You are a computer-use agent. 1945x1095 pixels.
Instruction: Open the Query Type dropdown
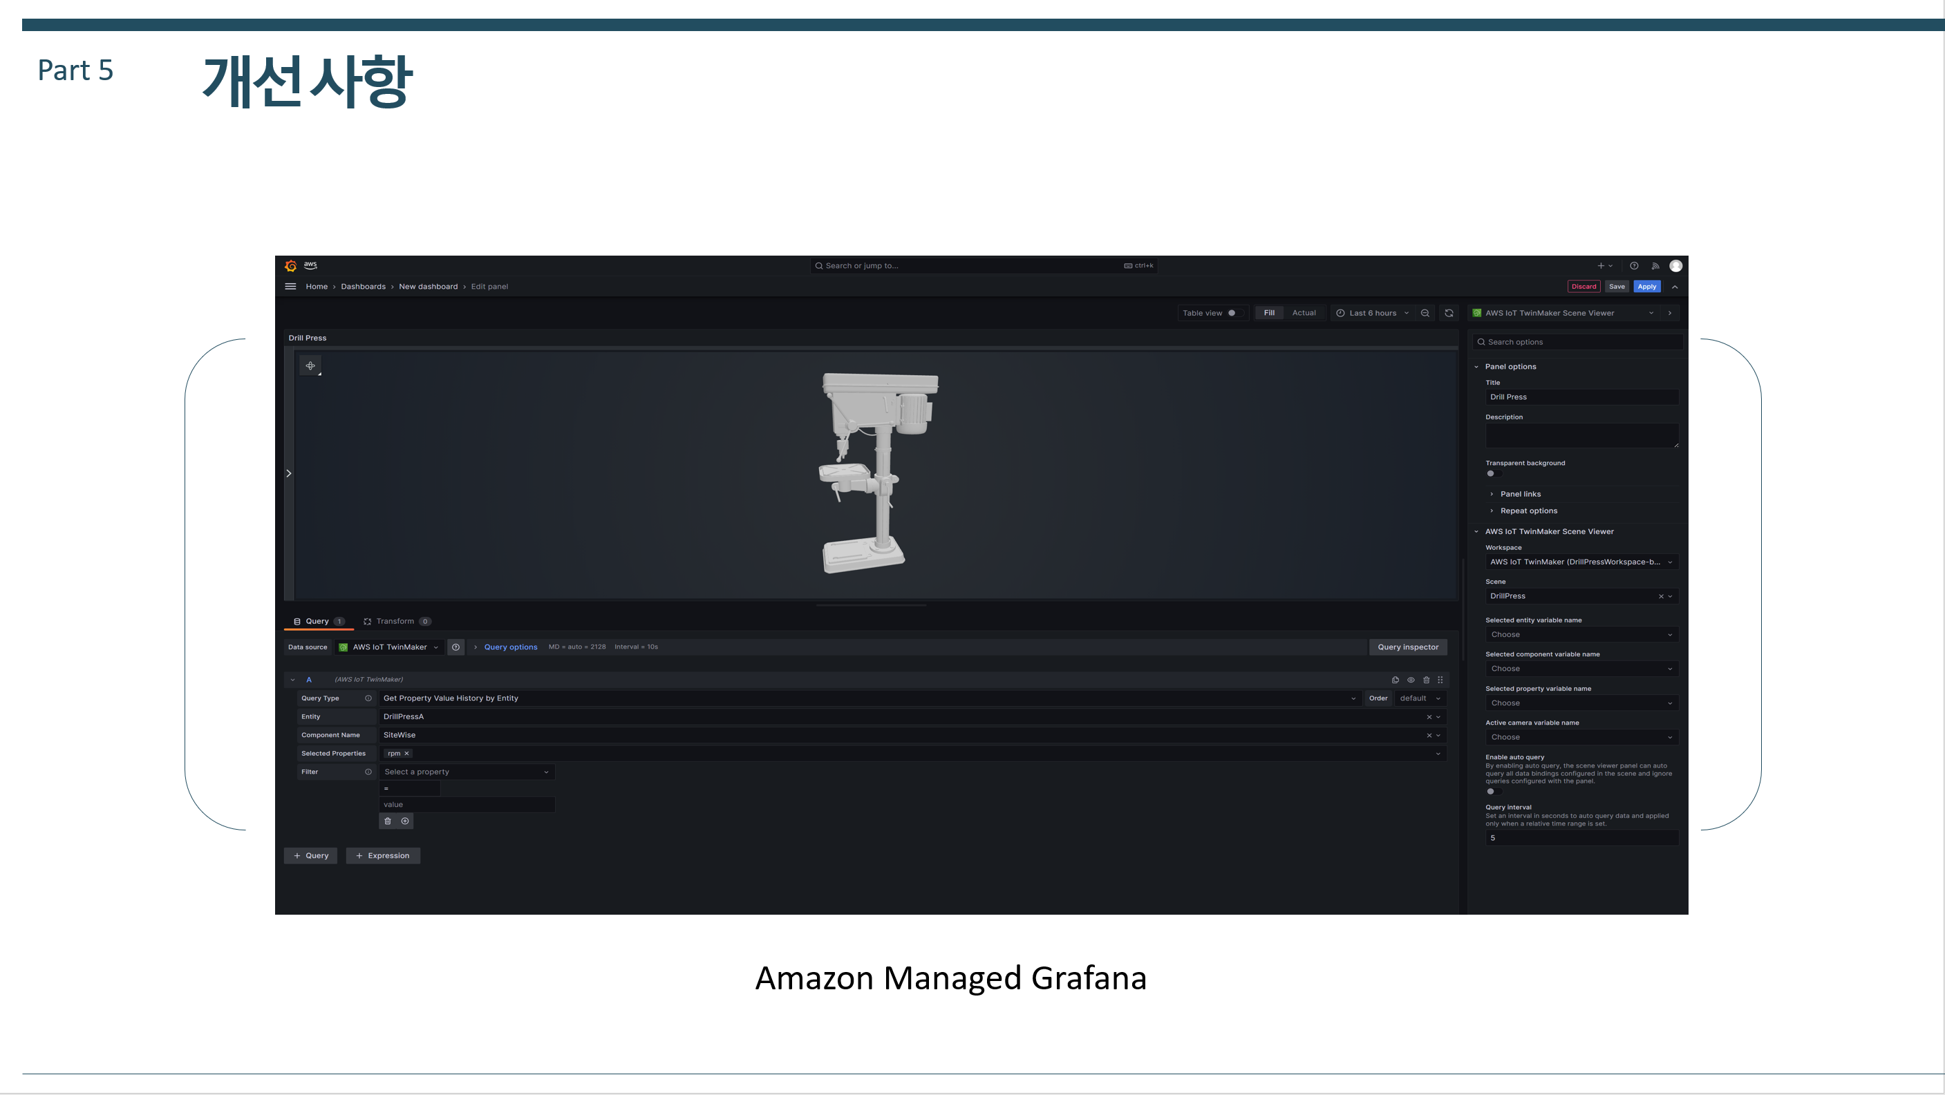click(x=870, y=699)
